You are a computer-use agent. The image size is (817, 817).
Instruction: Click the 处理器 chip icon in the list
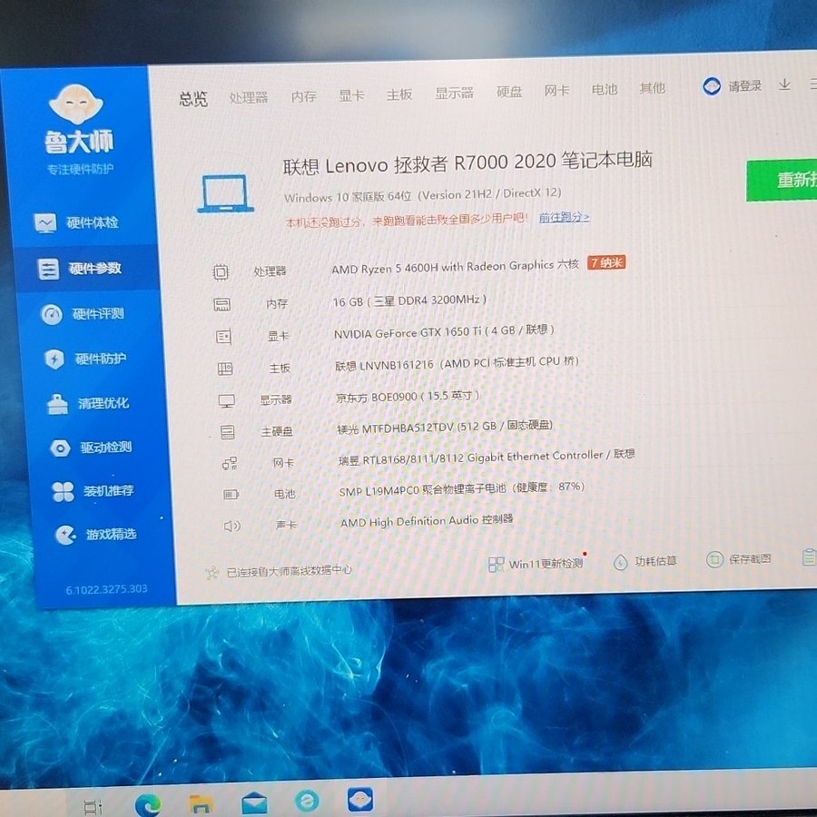(221, 272)
